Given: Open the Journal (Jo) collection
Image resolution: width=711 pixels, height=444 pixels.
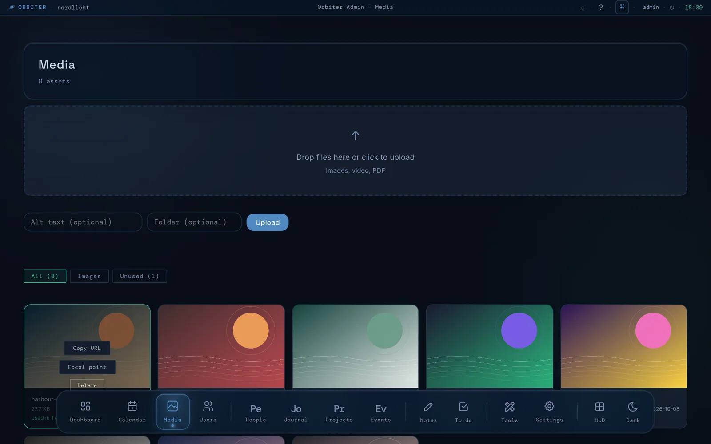Looking at the screenshot, I should click(296, 412).
